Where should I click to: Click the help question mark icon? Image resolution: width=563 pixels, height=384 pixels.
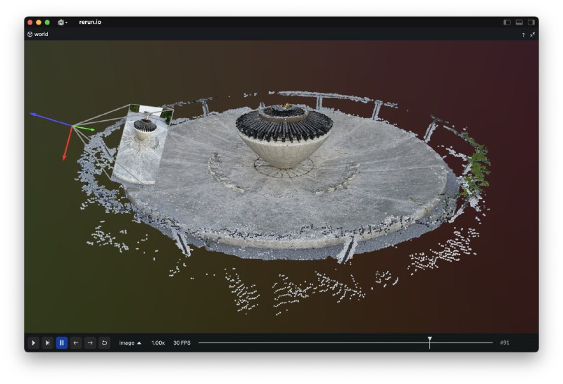[x=523, y=34]
